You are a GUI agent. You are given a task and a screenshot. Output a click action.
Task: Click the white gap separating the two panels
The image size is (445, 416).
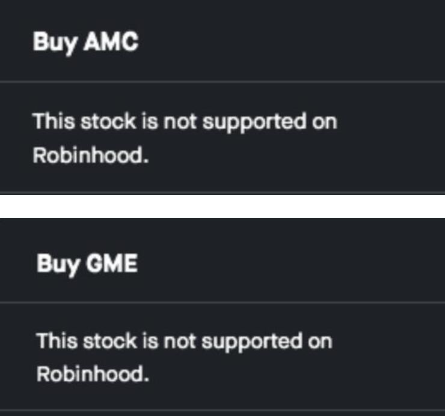click(222, 206)
